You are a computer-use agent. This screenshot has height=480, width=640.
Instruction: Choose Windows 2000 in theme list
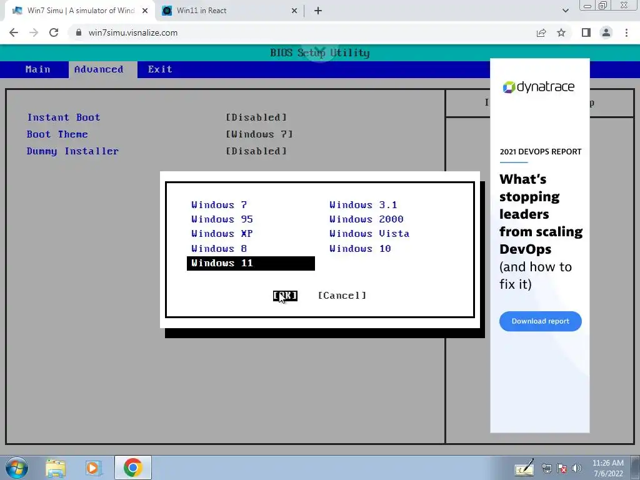[366, 219]
